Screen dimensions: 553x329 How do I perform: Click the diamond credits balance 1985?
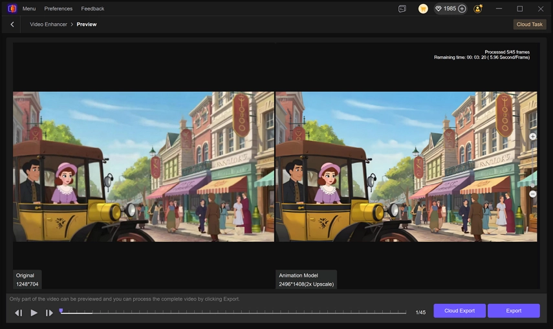tap(445, 9)
